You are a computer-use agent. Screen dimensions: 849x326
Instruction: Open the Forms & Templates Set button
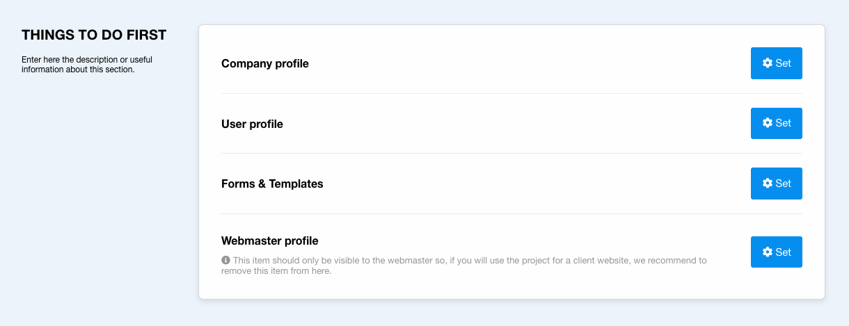(x=777, y=184)
